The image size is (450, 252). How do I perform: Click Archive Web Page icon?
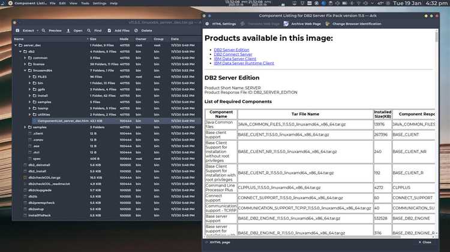(x=287, y=23)
